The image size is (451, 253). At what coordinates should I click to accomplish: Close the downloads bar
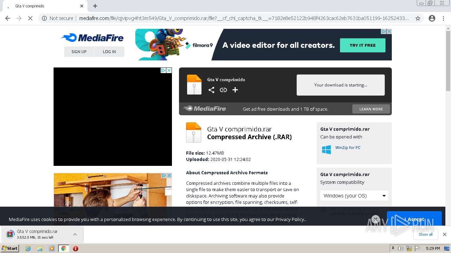[x=445, y=234]
